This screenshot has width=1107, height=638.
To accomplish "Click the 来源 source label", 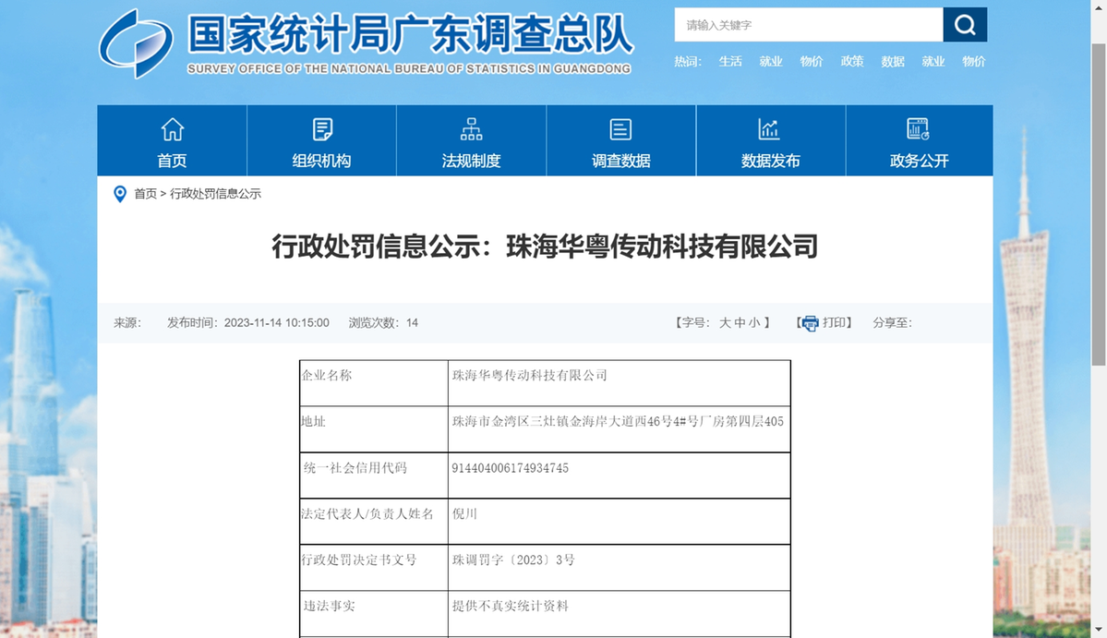I will pos(127,323).
